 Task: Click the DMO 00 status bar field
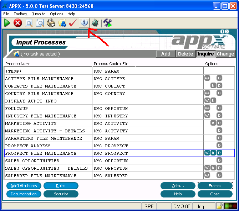(x=182, y=206)
